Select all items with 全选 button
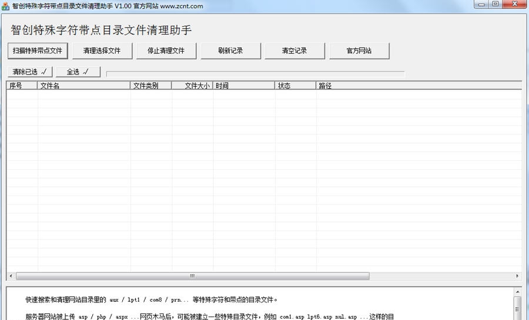The image size is (529, 320). click(78, 72)
